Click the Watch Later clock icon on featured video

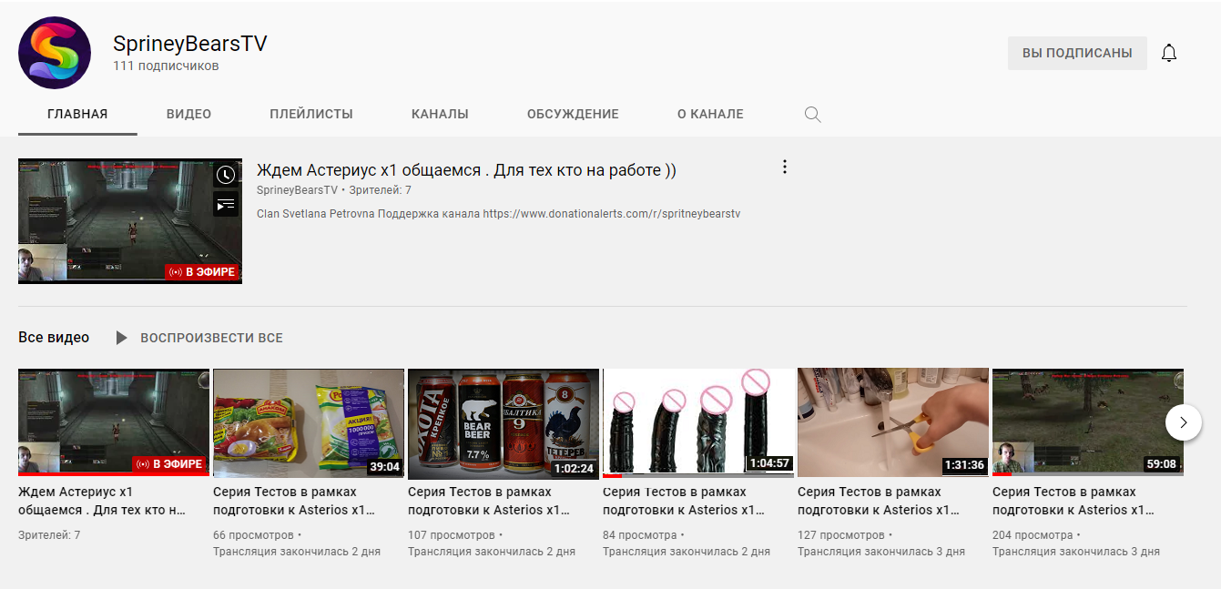(226, 175)
